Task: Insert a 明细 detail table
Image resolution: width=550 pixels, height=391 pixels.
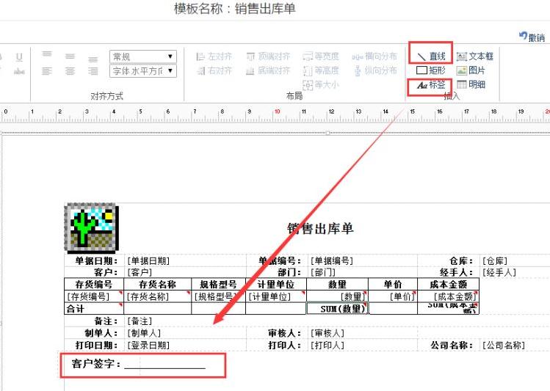Action: click(x=471, y=85)
